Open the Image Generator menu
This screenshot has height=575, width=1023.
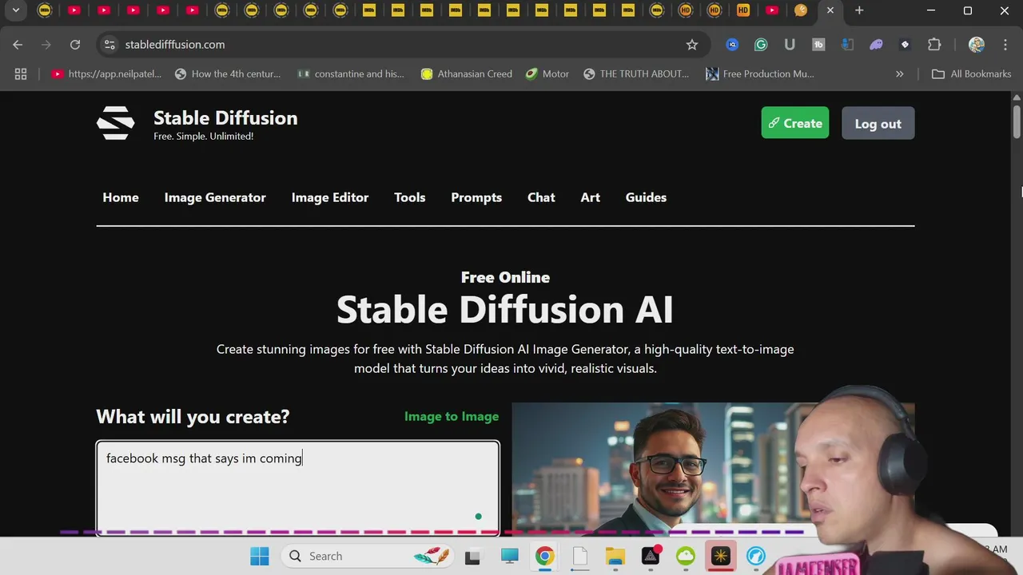tap(215, 197)
